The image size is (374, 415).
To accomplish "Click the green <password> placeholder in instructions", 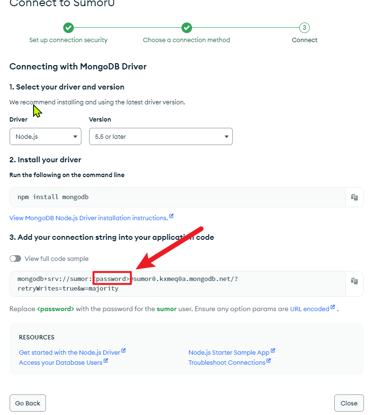I will coord(56,309).
